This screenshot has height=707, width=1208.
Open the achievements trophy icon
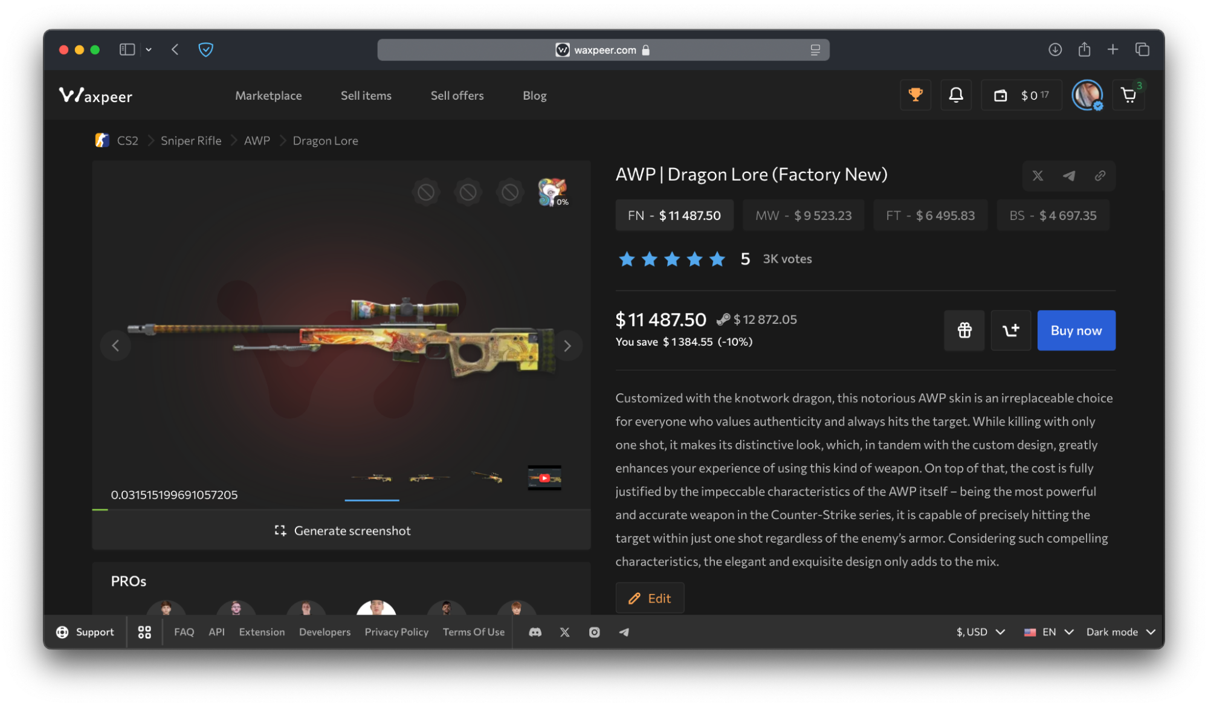916,95
